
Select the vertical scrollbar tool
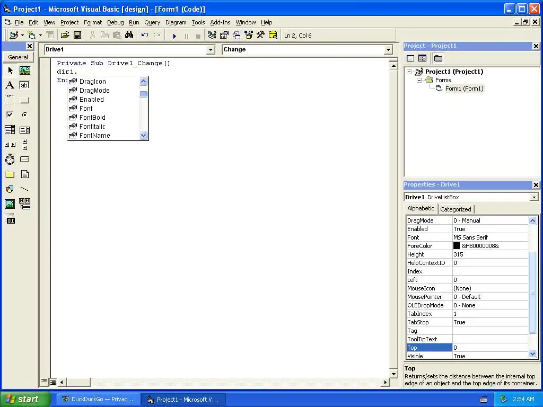tap(24, 144)
